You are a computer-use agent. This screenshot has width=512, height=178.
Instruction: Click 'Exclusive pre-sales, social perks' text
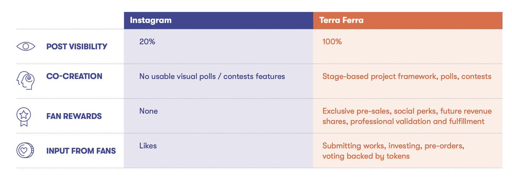380,111
